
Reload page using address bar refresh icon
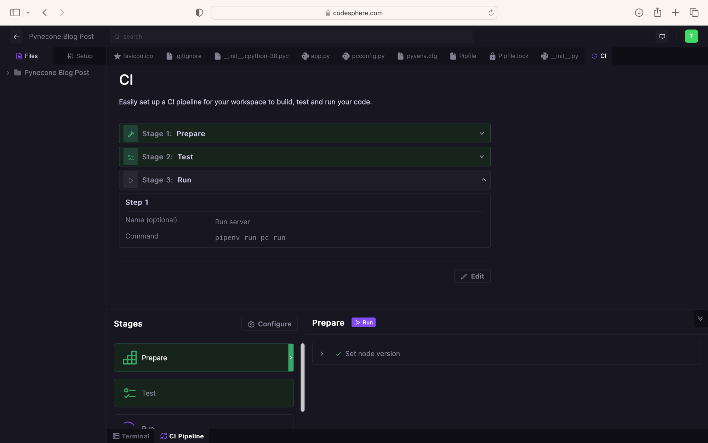tap(491, 13)
